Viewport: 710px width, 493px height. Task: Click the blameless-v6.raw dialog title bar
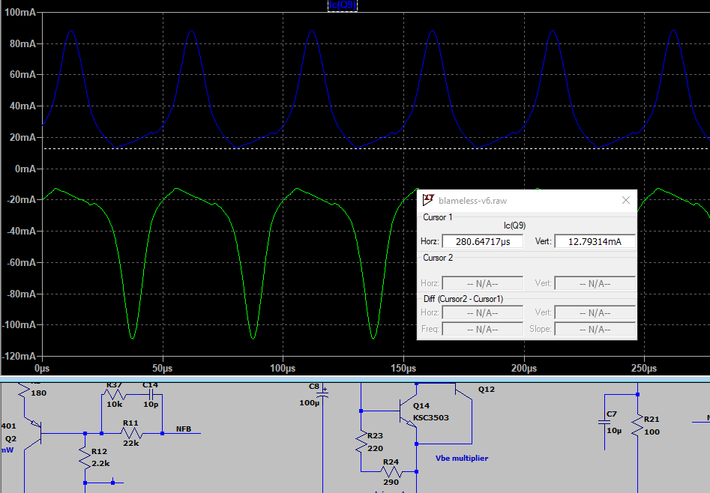[x=526, y=201]
